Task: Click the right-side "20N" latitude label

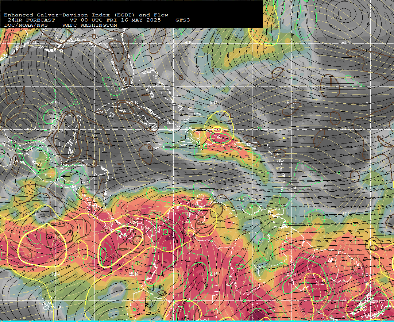Action: pos(347,128)
